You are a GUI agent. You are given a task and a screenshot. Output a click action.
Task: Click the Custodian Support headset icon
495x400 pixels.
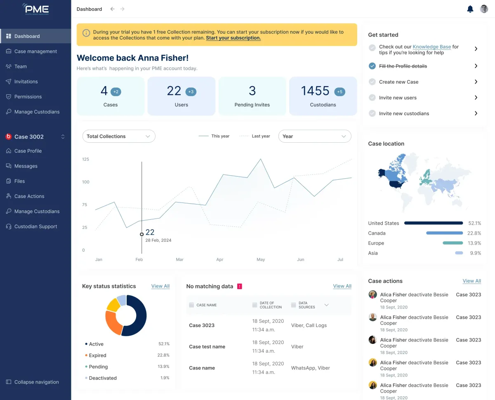click(x=8, y=226)
